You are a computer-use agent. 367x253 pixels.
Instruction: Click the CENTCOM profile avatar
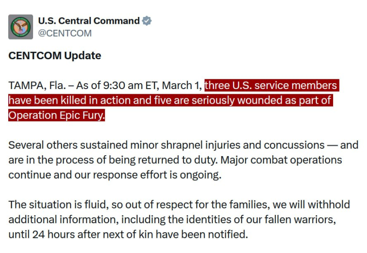coord(21,27)
